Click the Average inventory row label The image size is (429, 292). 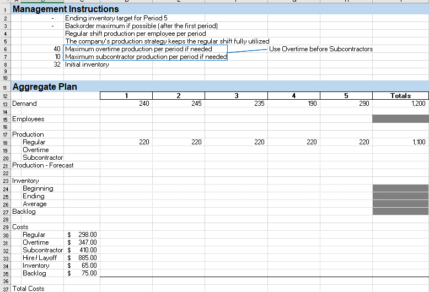[x=35, y=204]
